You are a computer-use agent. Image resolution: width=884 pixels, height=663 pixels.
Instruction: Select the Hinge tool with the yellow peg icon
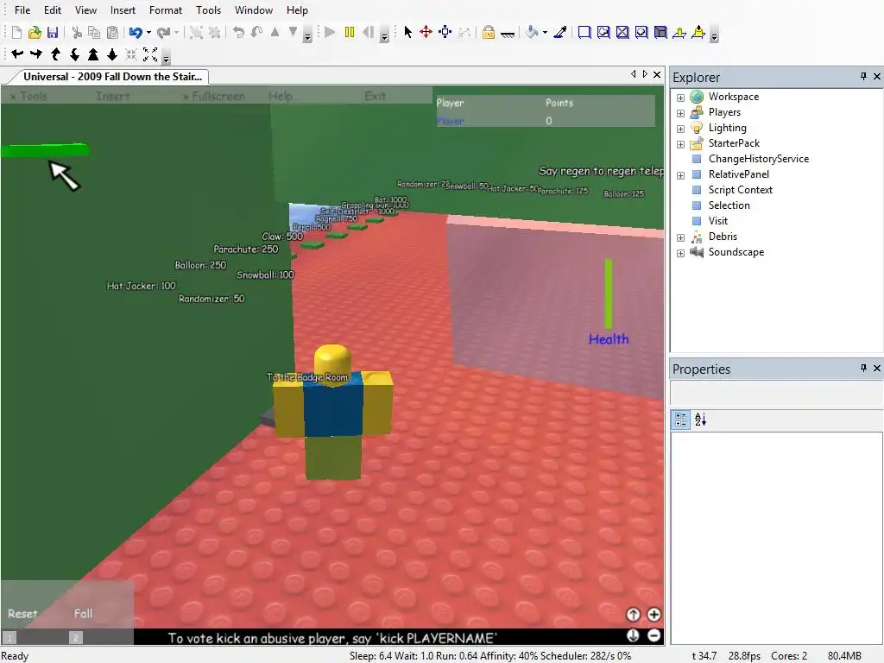click(679, 33)
